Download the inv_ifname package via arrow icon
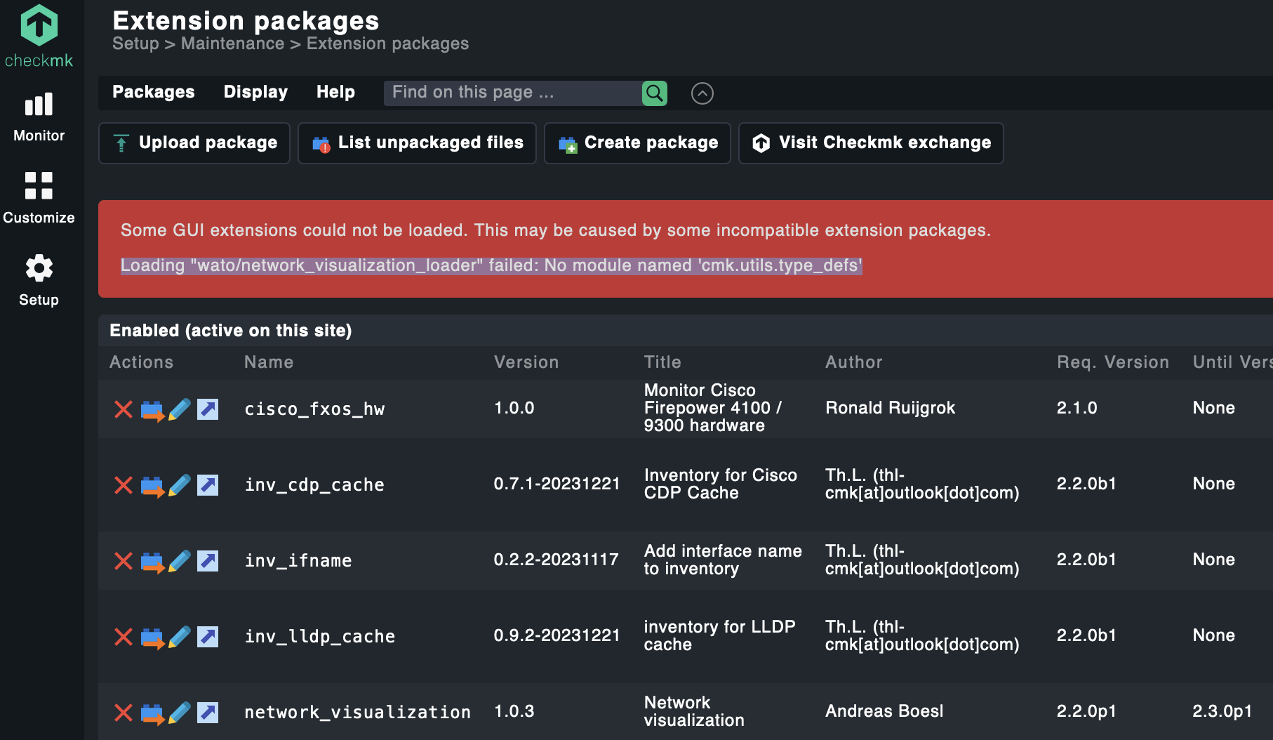 tap(208, 560)
